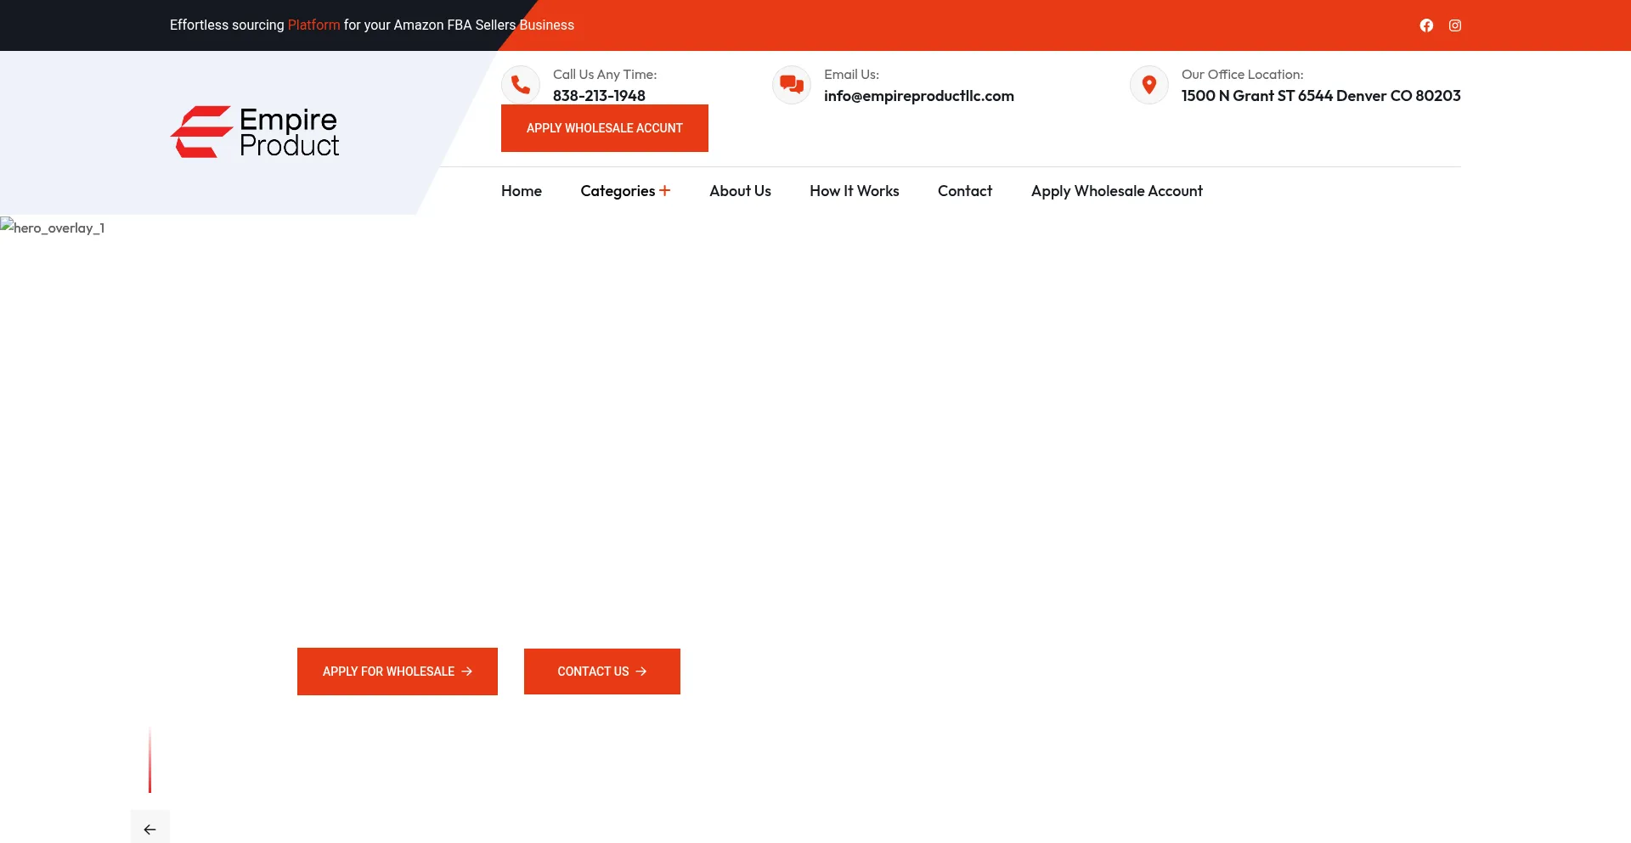The width and height of the screenshot is (1631, 843).
Task: Click the broken hero_overlay_1 image
Action: click(x=53, y=228)
